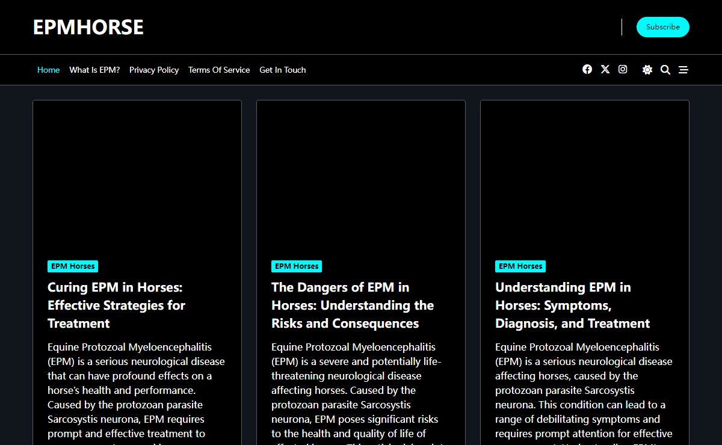Open the Instagram social icon
The image size is (722, 445).
pos(623,69)
